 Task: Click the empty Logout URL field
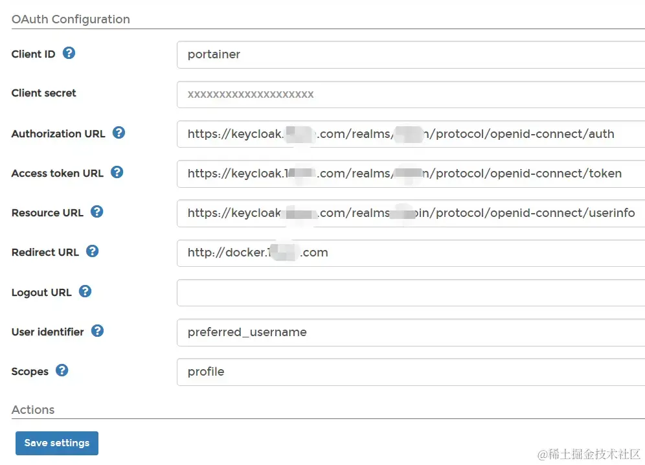pos(389,293)
